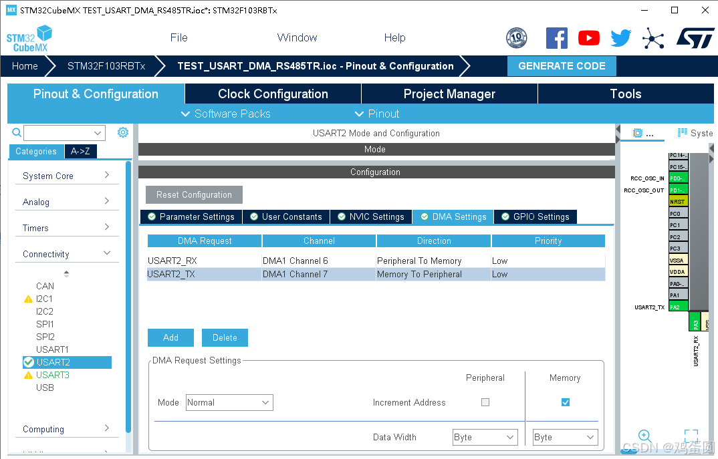The width and height of the screenshot is (718, 459).
Task: Expand the Pinout dropdown menu
Action: (x=377, y=114)
